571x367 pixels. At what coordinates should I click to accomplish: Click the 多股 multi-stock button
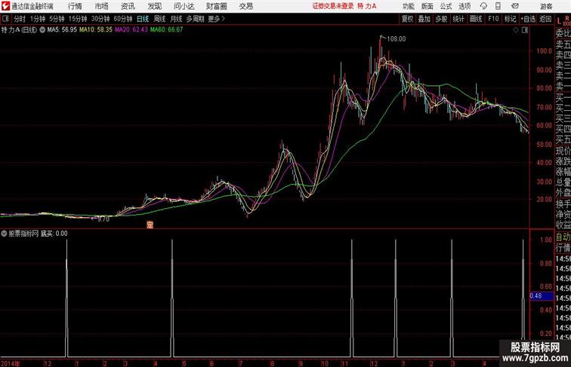coord(441,19)
